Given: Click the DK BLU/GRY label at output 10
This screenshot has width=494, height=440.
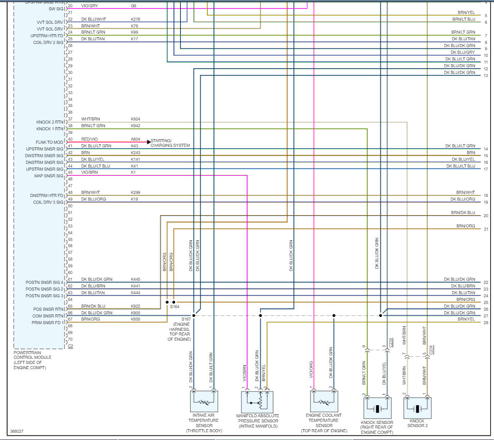Looking at the screenshot, I should [x=462, y=52].
